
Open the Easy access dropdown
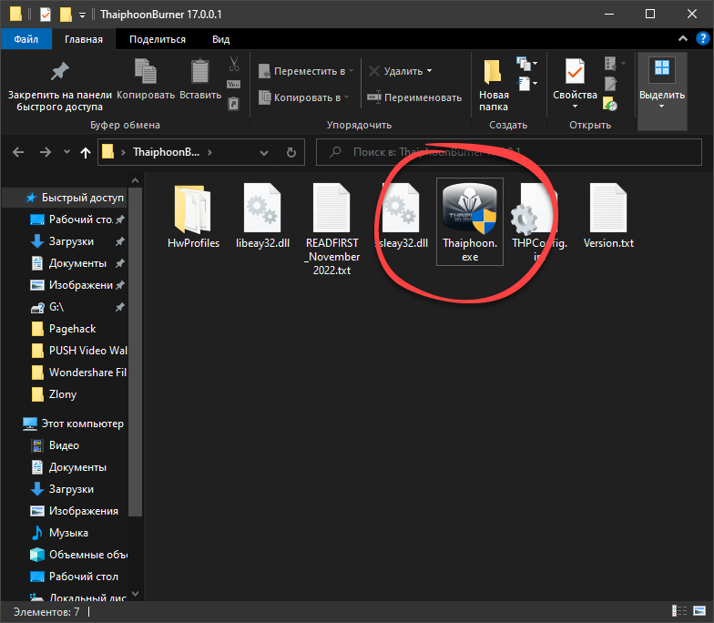[526, 84]
